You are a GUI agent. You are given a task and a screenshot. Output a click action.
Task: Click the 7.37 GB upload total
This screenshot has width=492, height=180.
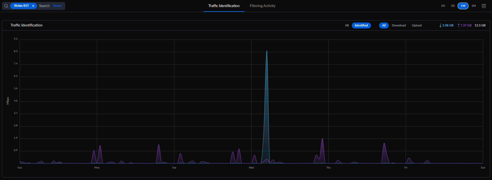(x=464, y=25)
